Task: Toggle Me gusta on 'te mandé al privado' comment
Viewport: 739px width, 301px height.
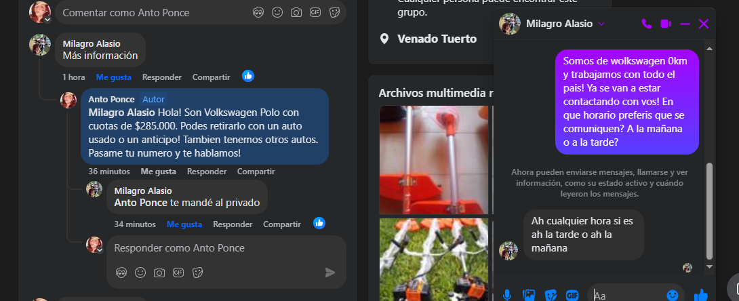Action: pos(184,224)
